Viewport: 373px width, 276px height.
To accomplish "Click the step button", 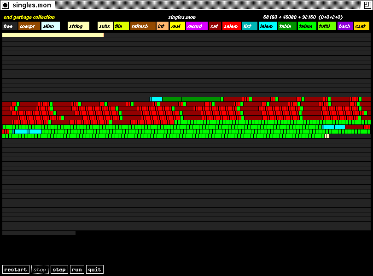I will [59, 270].
